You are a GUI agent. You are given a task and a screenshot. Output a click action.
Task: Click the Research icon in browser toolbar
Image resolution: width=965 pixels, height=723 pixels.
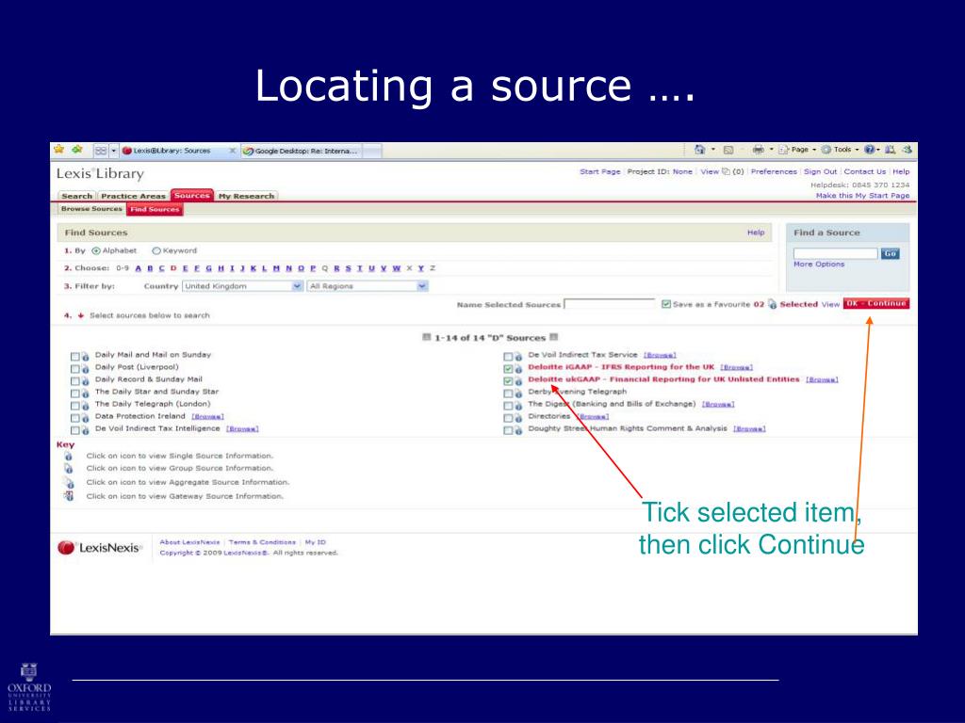coord(890,150)
